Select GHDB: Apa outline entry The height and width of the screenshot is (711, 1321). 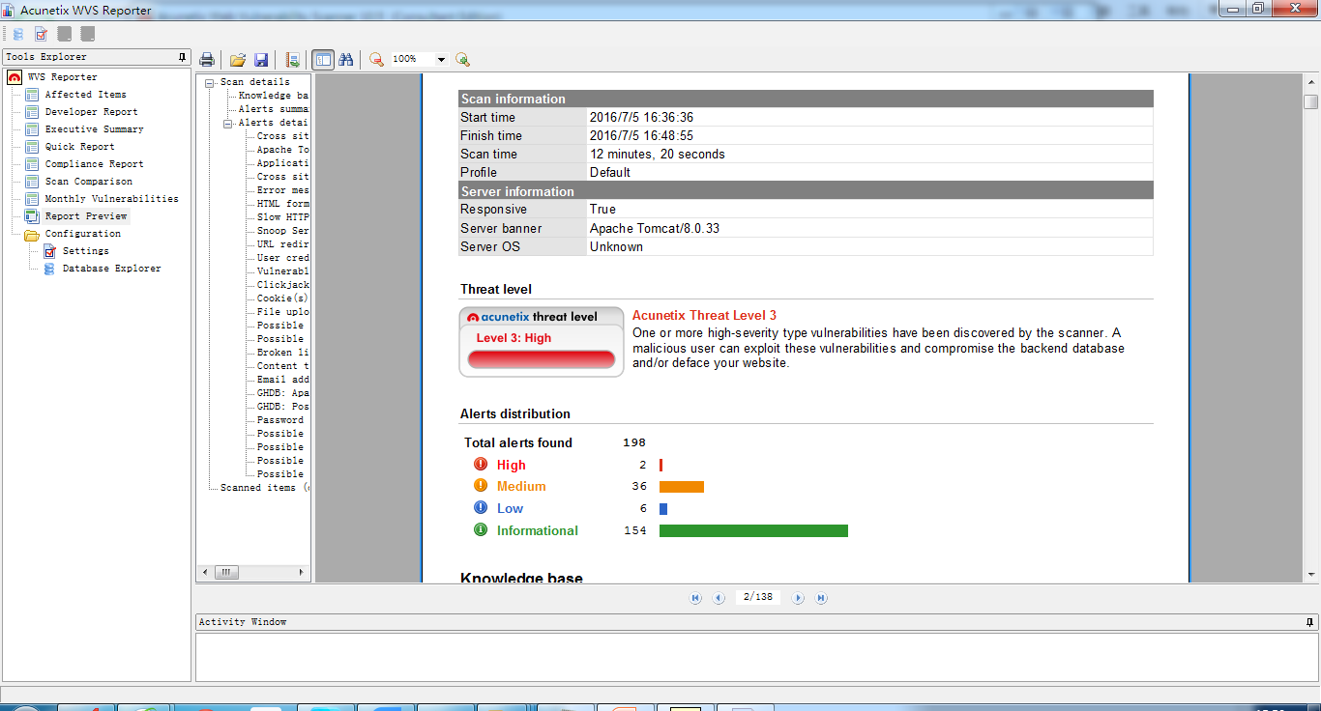click(282, 393)
